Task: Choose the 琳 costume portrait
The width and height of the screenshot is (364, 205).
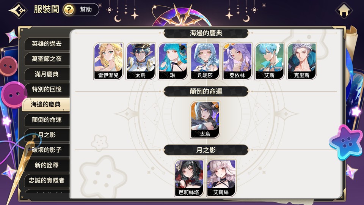Action: pos(173,61)
